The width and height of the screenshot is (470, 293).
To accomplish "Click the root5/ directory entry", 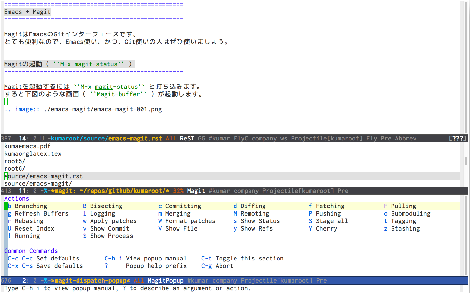I will click(15, 161).
